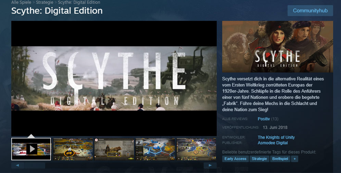The image size is (341, 173).
Task: Click the left scroll arrow under thumbnails
Action: pos(17,165)
